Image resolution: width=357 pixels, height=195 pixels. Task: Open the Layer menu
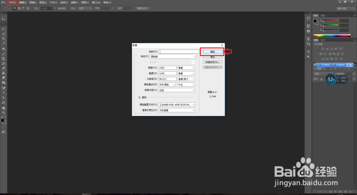(43, 2)
